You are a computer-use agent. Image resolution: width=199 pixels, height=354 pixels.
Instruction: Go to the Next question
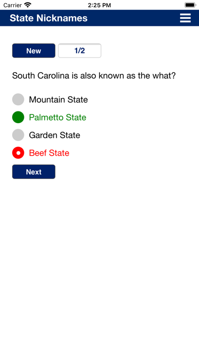pyautogui.click(x=34, y=172)
